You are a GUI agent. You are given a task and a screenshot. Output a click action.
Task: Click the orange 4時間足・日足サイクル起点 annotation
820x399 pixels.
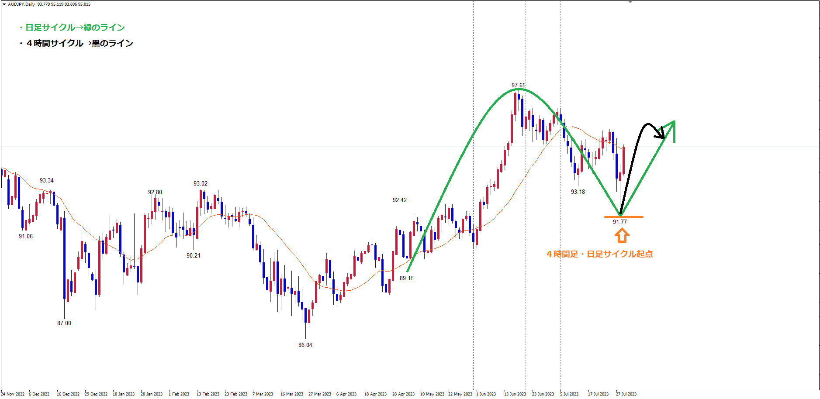[x=599, y=254]
